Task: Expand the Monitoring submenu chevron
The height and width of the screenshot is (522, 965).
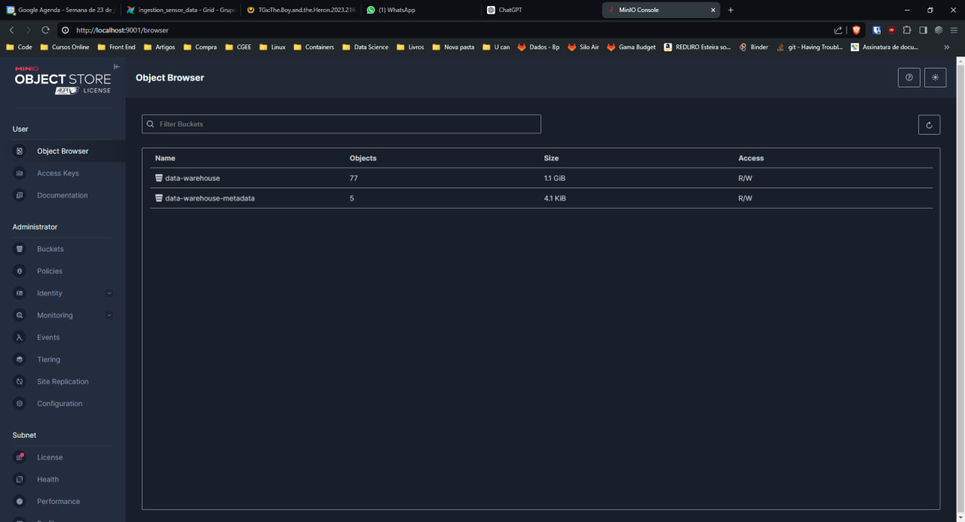Action: click(x=109, y=316)
